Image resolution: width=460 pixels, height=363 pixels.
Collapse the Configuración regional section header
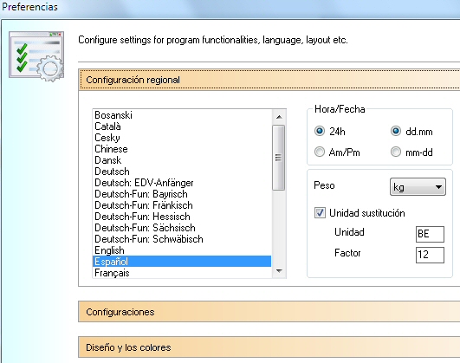click(269, 80)
